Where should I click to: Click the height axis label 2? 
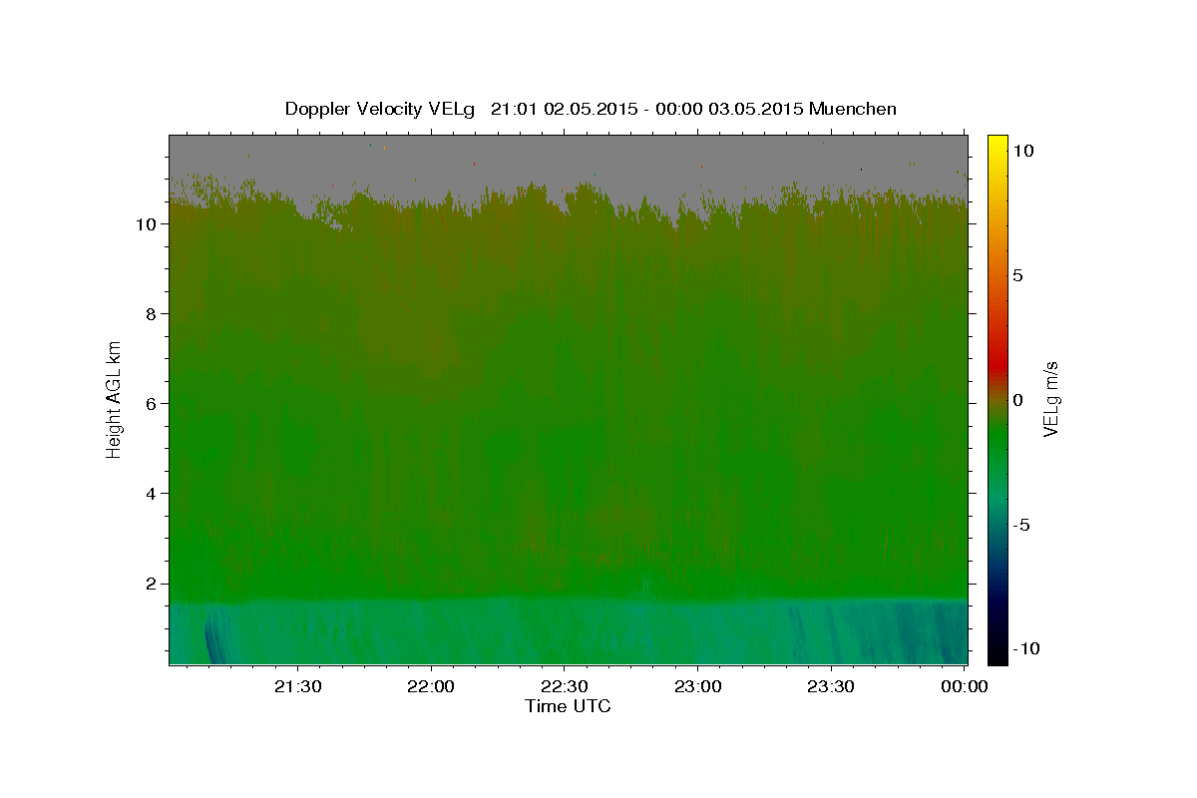pyautogui.click(x=152, y=584)
